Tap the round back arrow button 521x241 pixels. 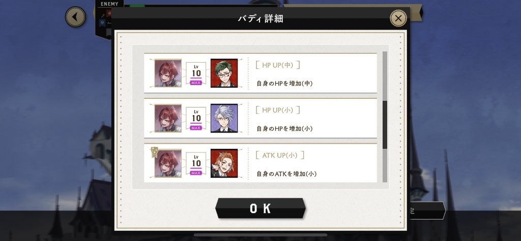[75, 17]
